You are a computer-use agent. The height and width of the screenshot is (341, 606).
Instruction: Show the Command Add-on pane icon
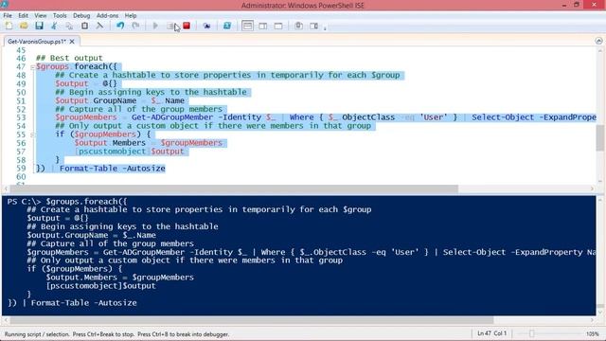(x=313, y=26)
